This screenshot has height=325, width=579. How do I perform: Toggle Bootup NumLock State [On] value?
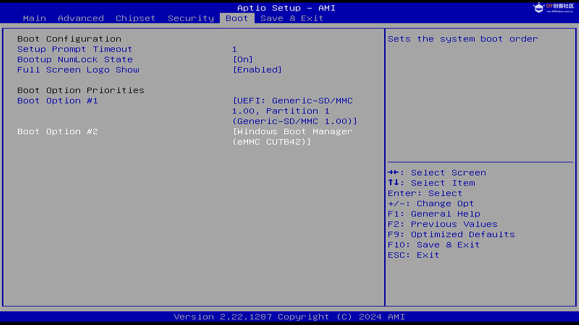coord(243,60)
